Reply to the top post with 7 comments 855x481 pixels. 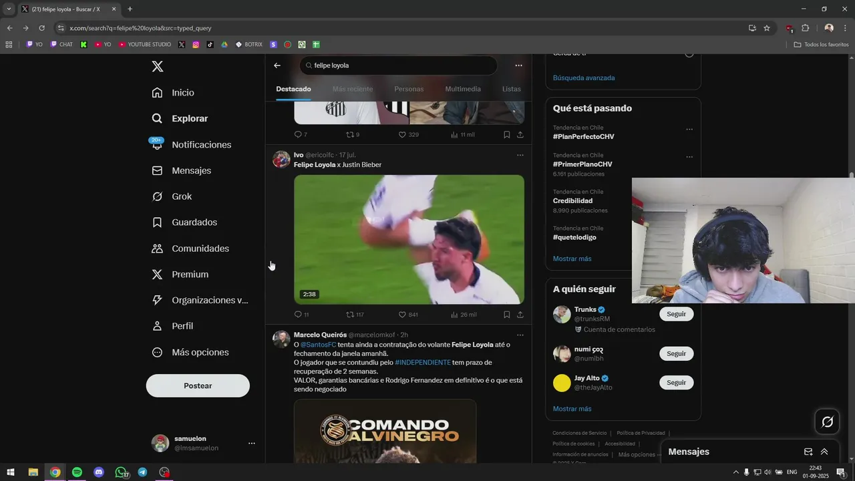[301, 134]
